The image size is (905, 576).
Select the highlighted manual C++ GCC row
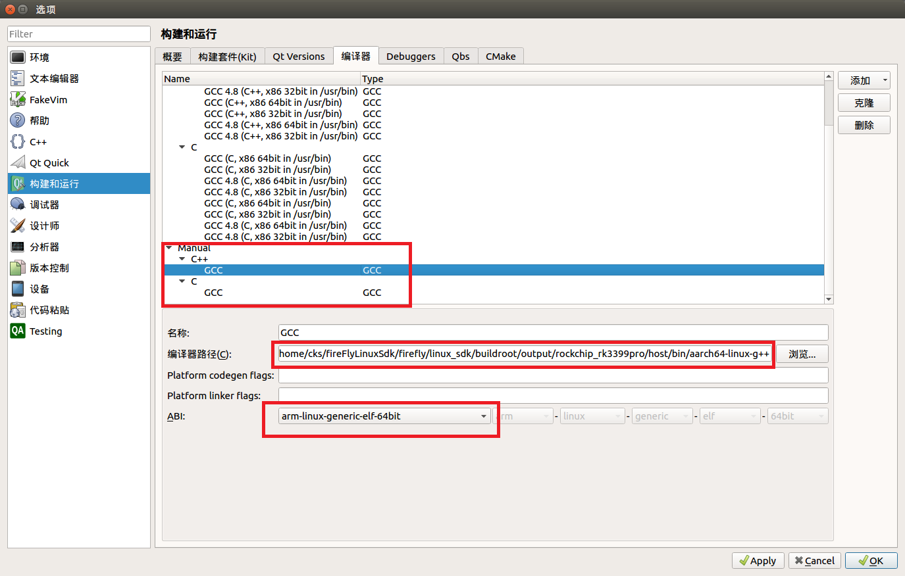[x=494, y=270]
